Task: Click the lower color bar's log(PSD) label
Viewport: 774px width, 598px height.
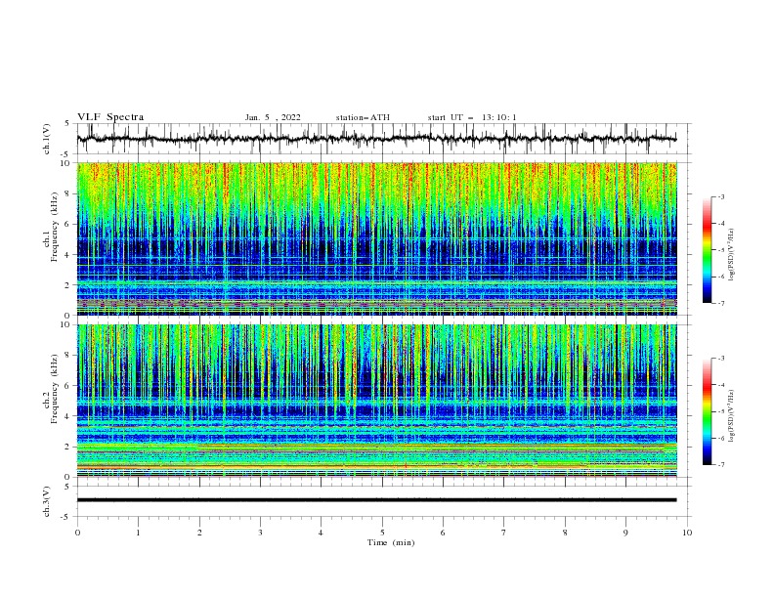Action: coord(732,415)
